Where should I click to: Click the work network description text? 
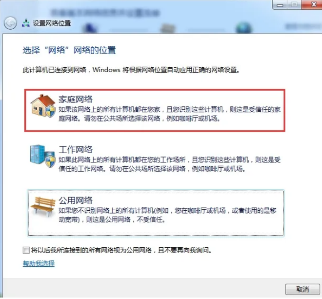click(x=169, y=164)
